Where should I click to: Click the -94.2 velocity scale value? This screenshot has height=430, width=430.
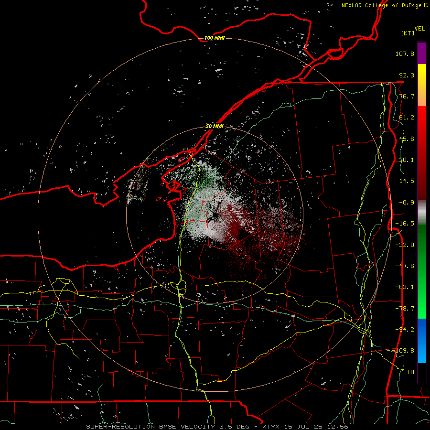[405, 330]
